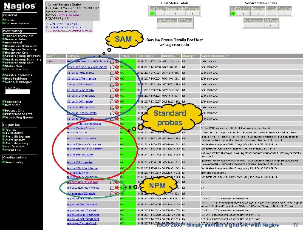Open the Trends report

tap(10, 129)
